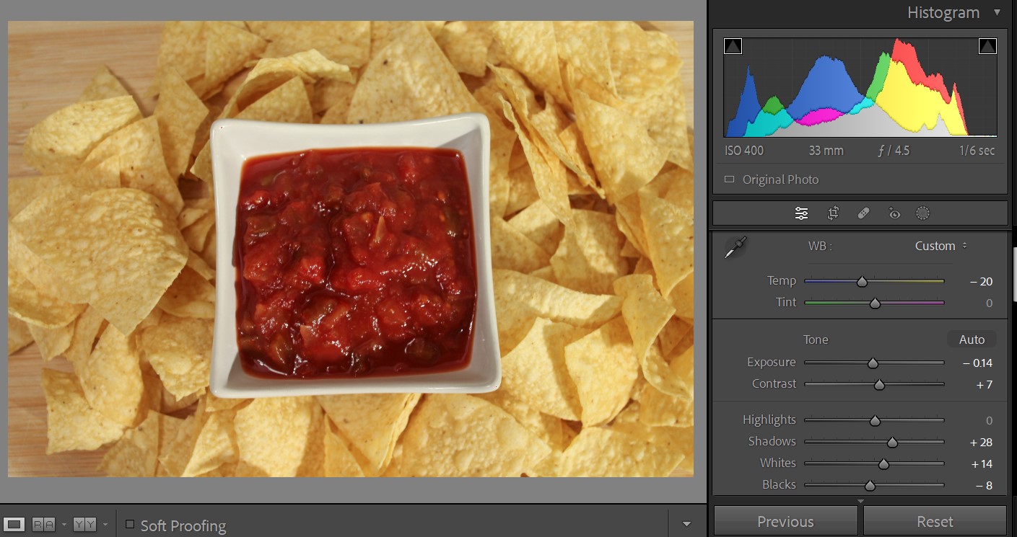The image size is (1017, 537).
Task: Click the Auto tone button
Action: 972,339
